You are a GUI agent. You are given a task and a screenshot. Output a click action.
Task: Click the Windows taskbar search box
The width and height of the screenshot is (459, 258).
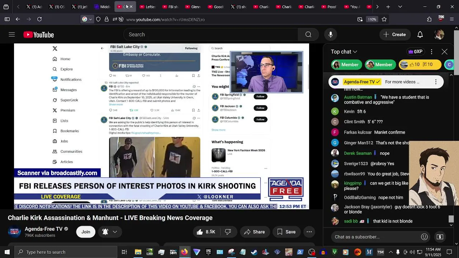66,252
